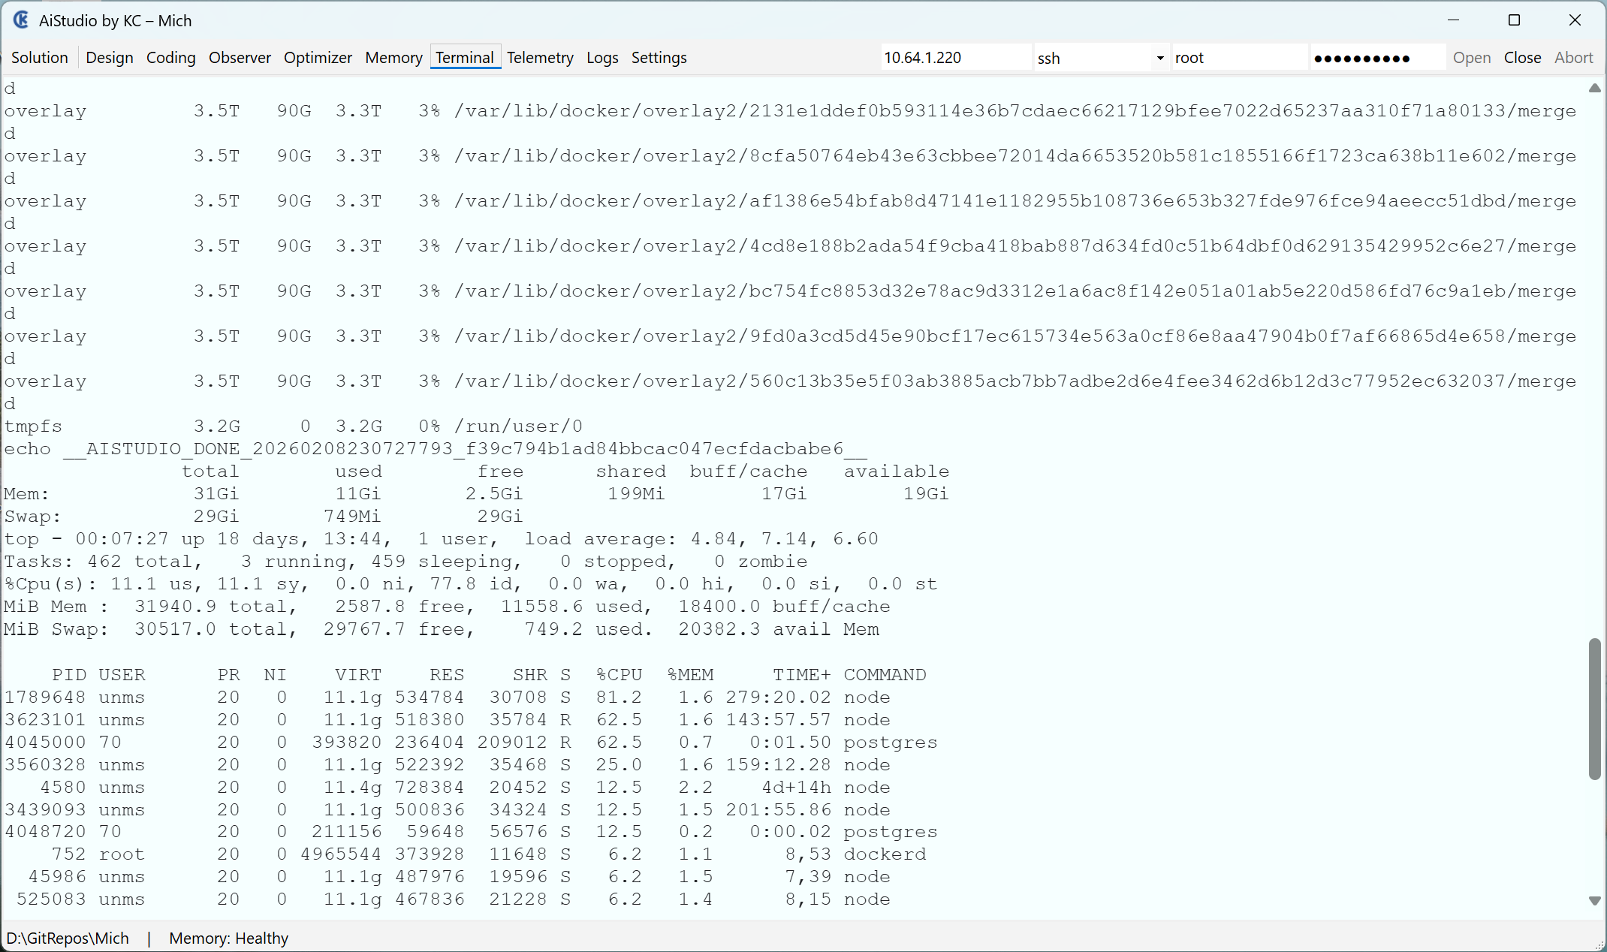This screenshot has width=1607, height=952.
Task: Switch to the Observer tab
Action: 240,57
